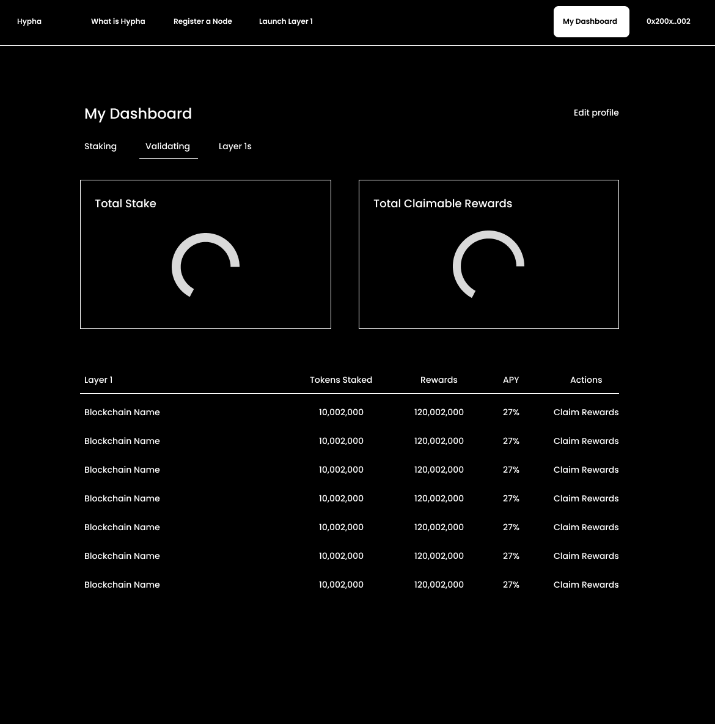Open the What is Hypha page
Image resolution: width=715 pixels, height=724 pixels.
click(118, 21)
